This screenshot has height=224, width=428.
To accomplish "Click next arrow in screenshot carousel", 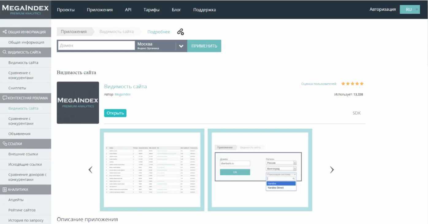I will 332,170.
